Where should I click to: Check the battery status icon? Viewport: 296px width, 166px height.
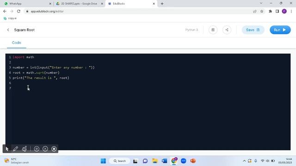(x=273, y=161)
